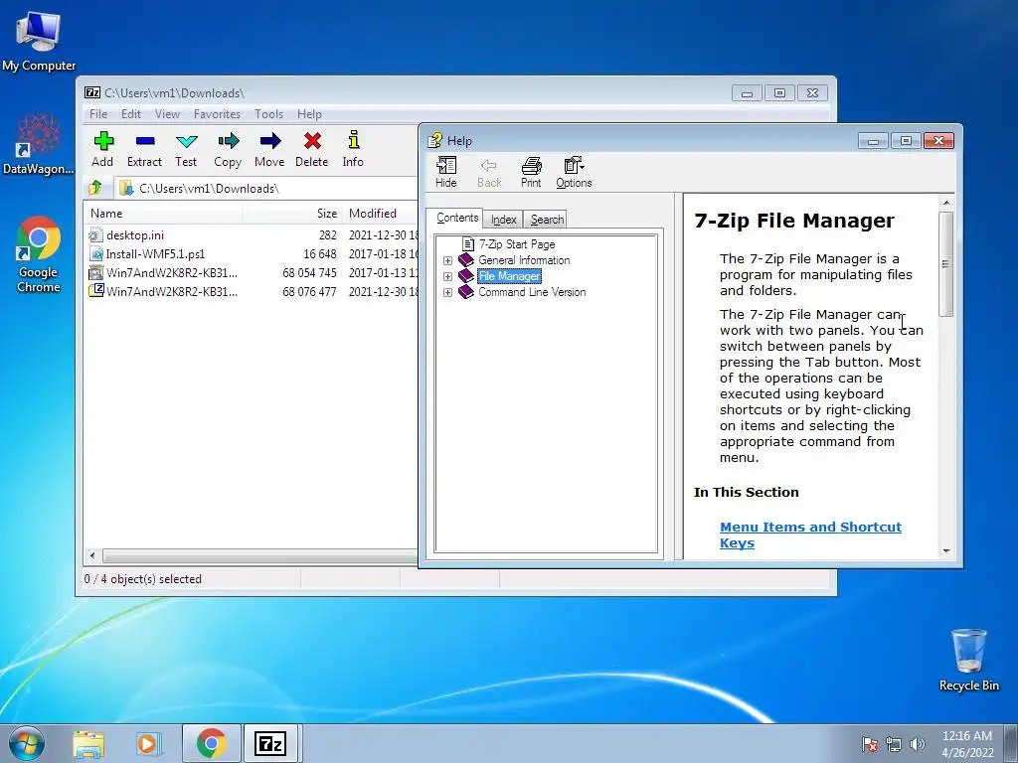Viewport: 1018px width, 763px height.
Task: Expand the General Information tree node
Action: (447, 261)
